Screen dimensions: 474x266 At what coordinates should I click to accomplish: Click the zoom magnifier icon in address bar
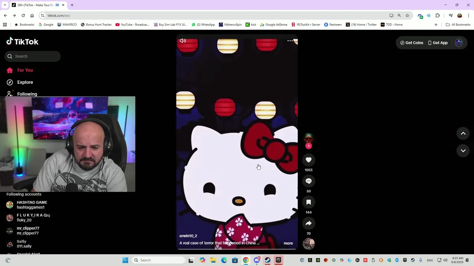399,16
